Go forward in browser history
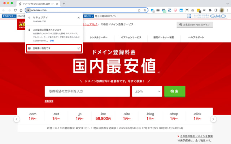The image size is (231, 144). click(x=9, y=10)
